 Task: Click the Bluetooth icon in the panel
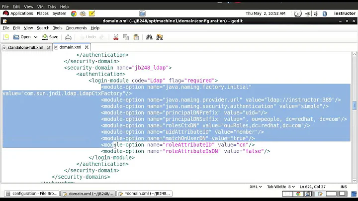pos(325,14)
